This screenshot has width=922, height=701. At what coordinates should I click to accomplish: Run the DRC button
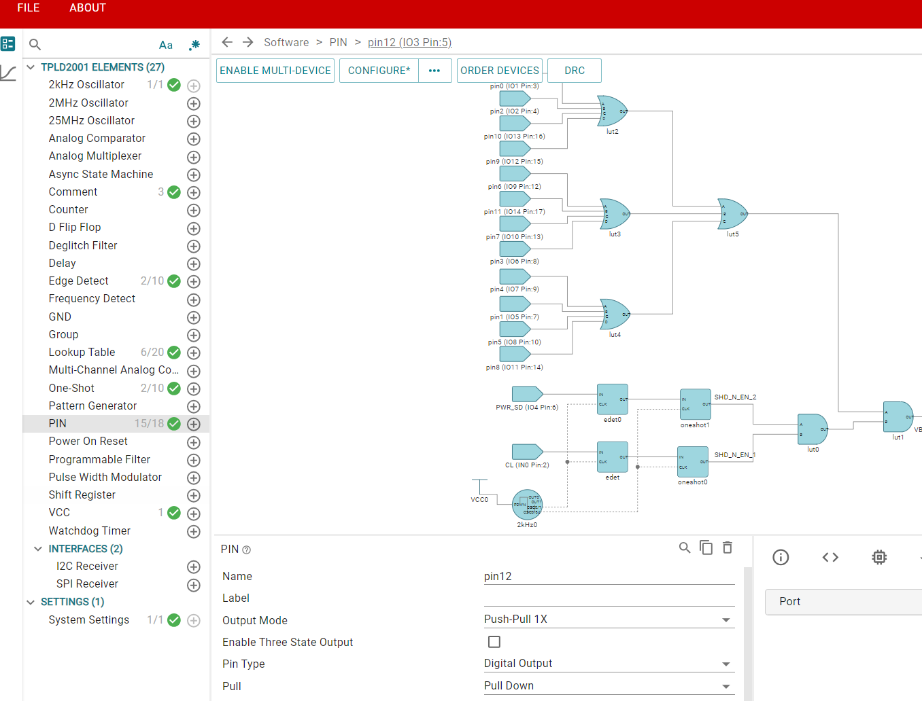575,71
